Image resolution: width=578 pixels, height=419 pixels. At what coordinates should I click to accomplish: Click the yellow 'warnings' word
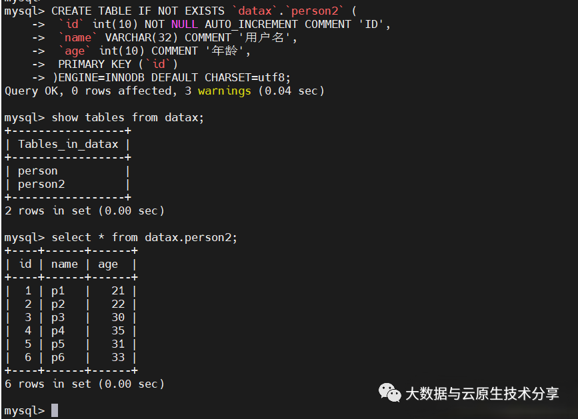pos(225,91)
